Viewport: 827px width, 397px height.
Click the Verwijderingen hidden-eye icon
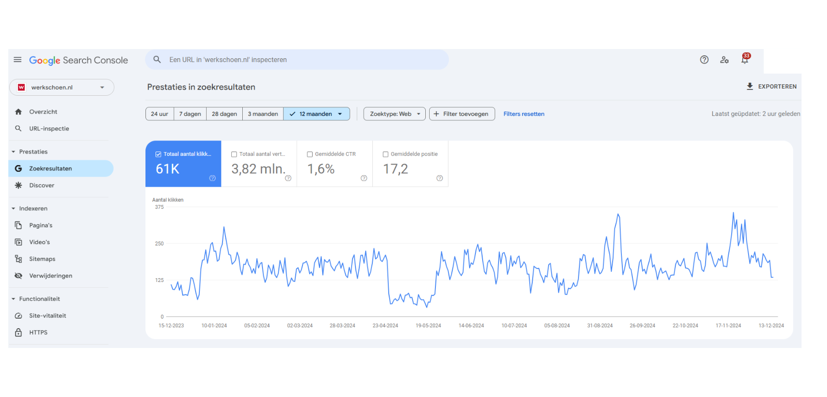[x=18, y=276]
